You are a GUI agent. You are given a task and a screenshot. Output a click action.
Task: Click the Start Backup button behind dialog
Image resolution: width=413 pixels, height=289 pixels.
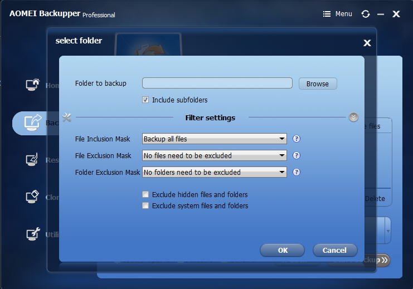(x=377, y=260)
